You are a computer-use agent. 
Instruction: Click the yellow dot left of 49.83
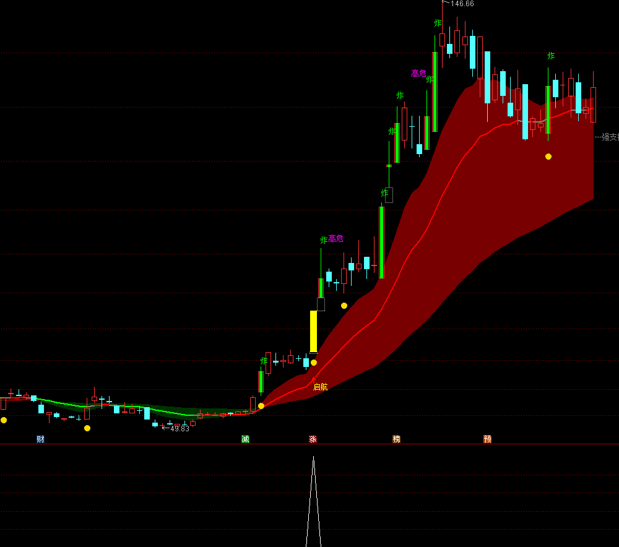click(87, 428)
